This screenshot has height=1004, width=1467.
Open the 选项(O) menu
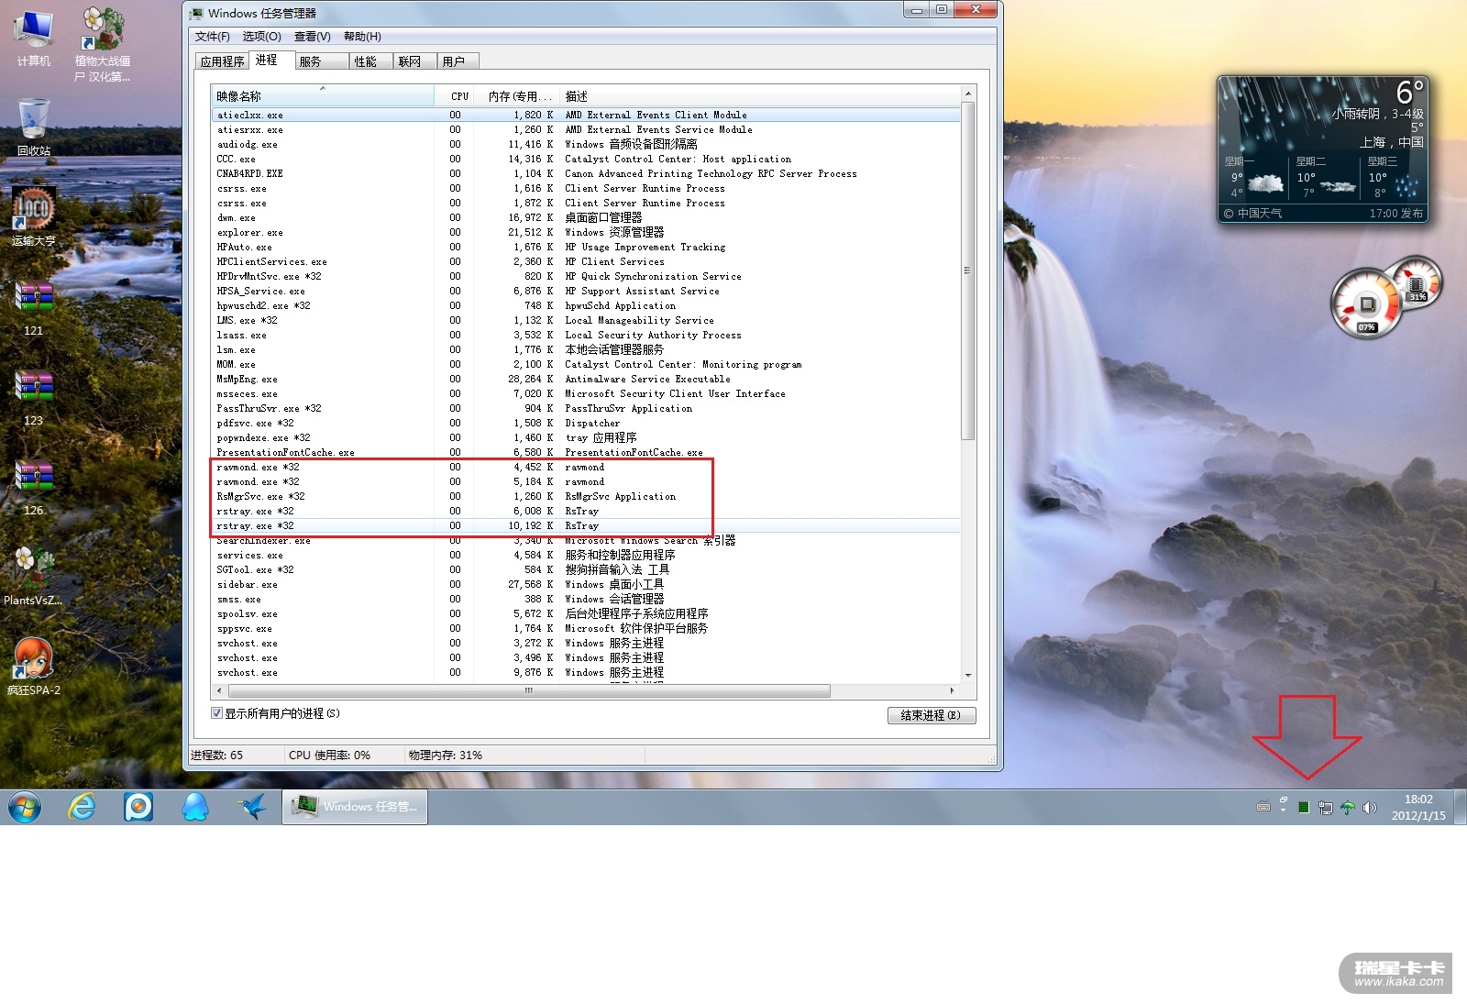click(x=262, y=37)
